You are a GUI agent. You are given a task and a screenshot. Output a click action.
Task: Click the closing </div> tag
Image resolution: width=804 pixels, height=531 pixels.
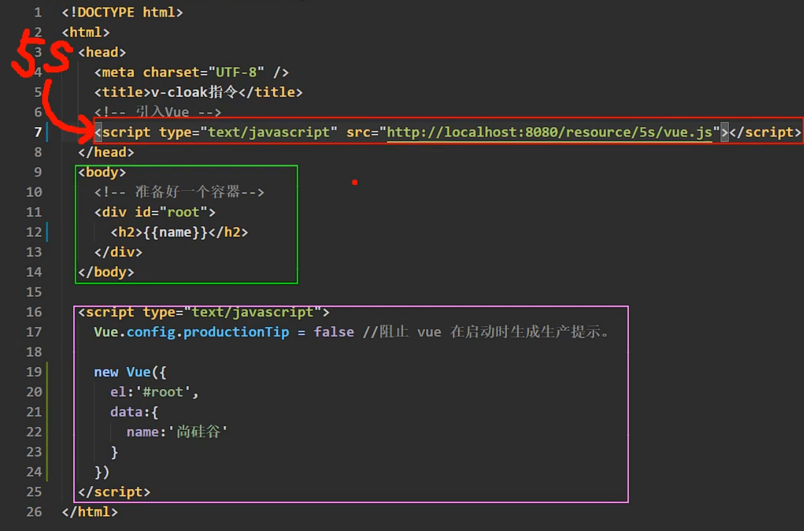coord(118,252)
